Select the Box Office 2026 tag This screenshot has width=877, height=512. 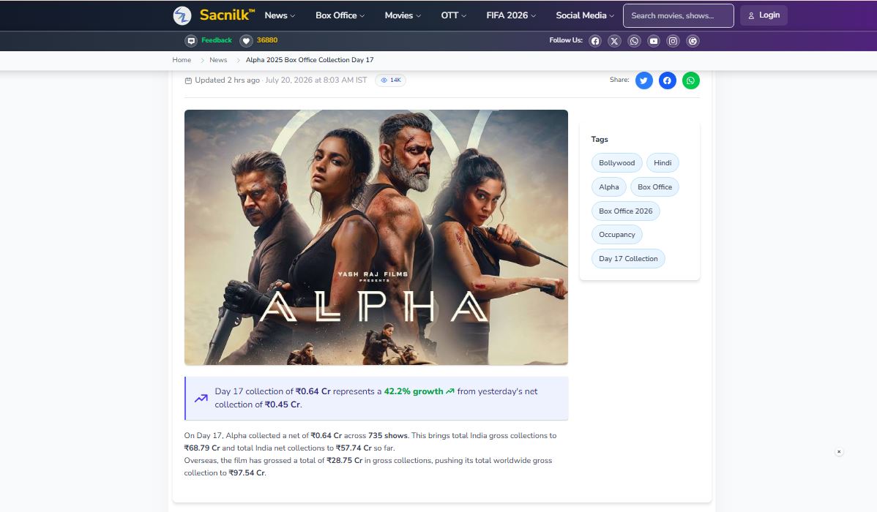(x=626, y=211)
